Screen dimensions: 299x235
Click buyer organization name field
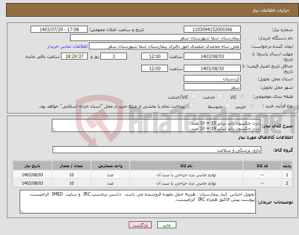coord(155,38)
